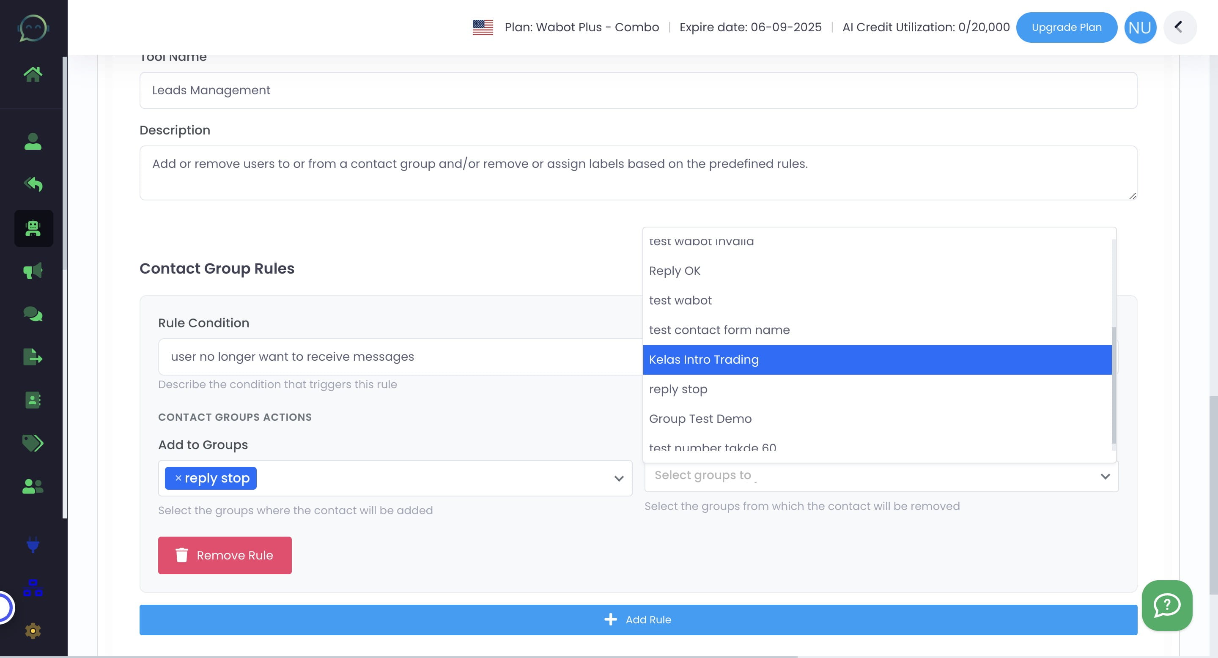Viewport: 1218px width, 658px height.
Task: Open the settings gear icon
Action: click(x=33, y=631)
